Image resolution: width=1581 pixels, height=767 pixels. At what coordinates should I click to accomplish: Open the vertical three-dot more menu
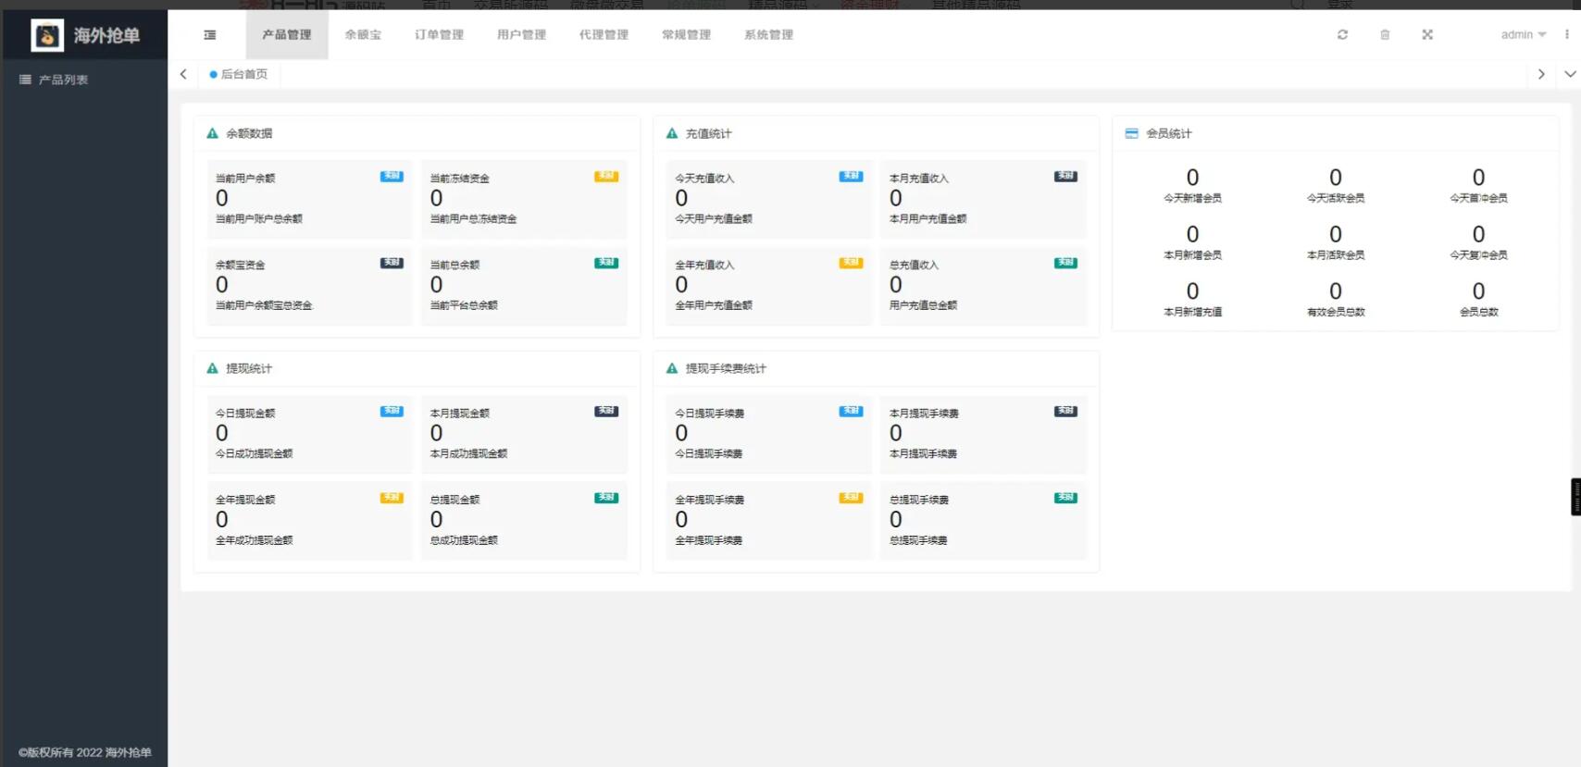pos(1566,35)
